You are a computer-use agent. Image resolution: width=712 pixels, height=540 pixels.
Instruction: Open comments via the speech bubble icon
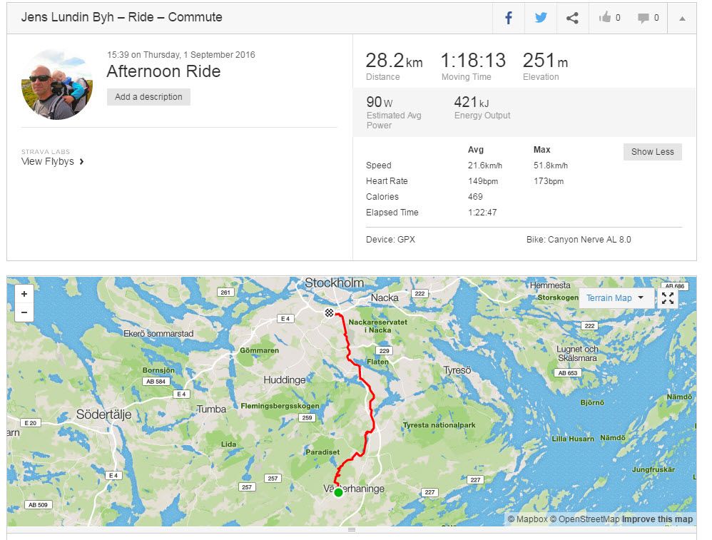pos(643,18)
